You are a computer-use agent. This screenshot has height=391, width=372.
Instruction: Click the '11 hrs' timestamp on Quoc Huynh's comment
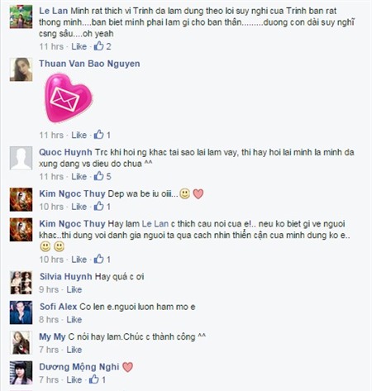click(51, 176)
